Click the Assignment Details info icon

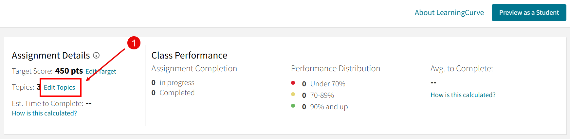click(x=96, y=55)
